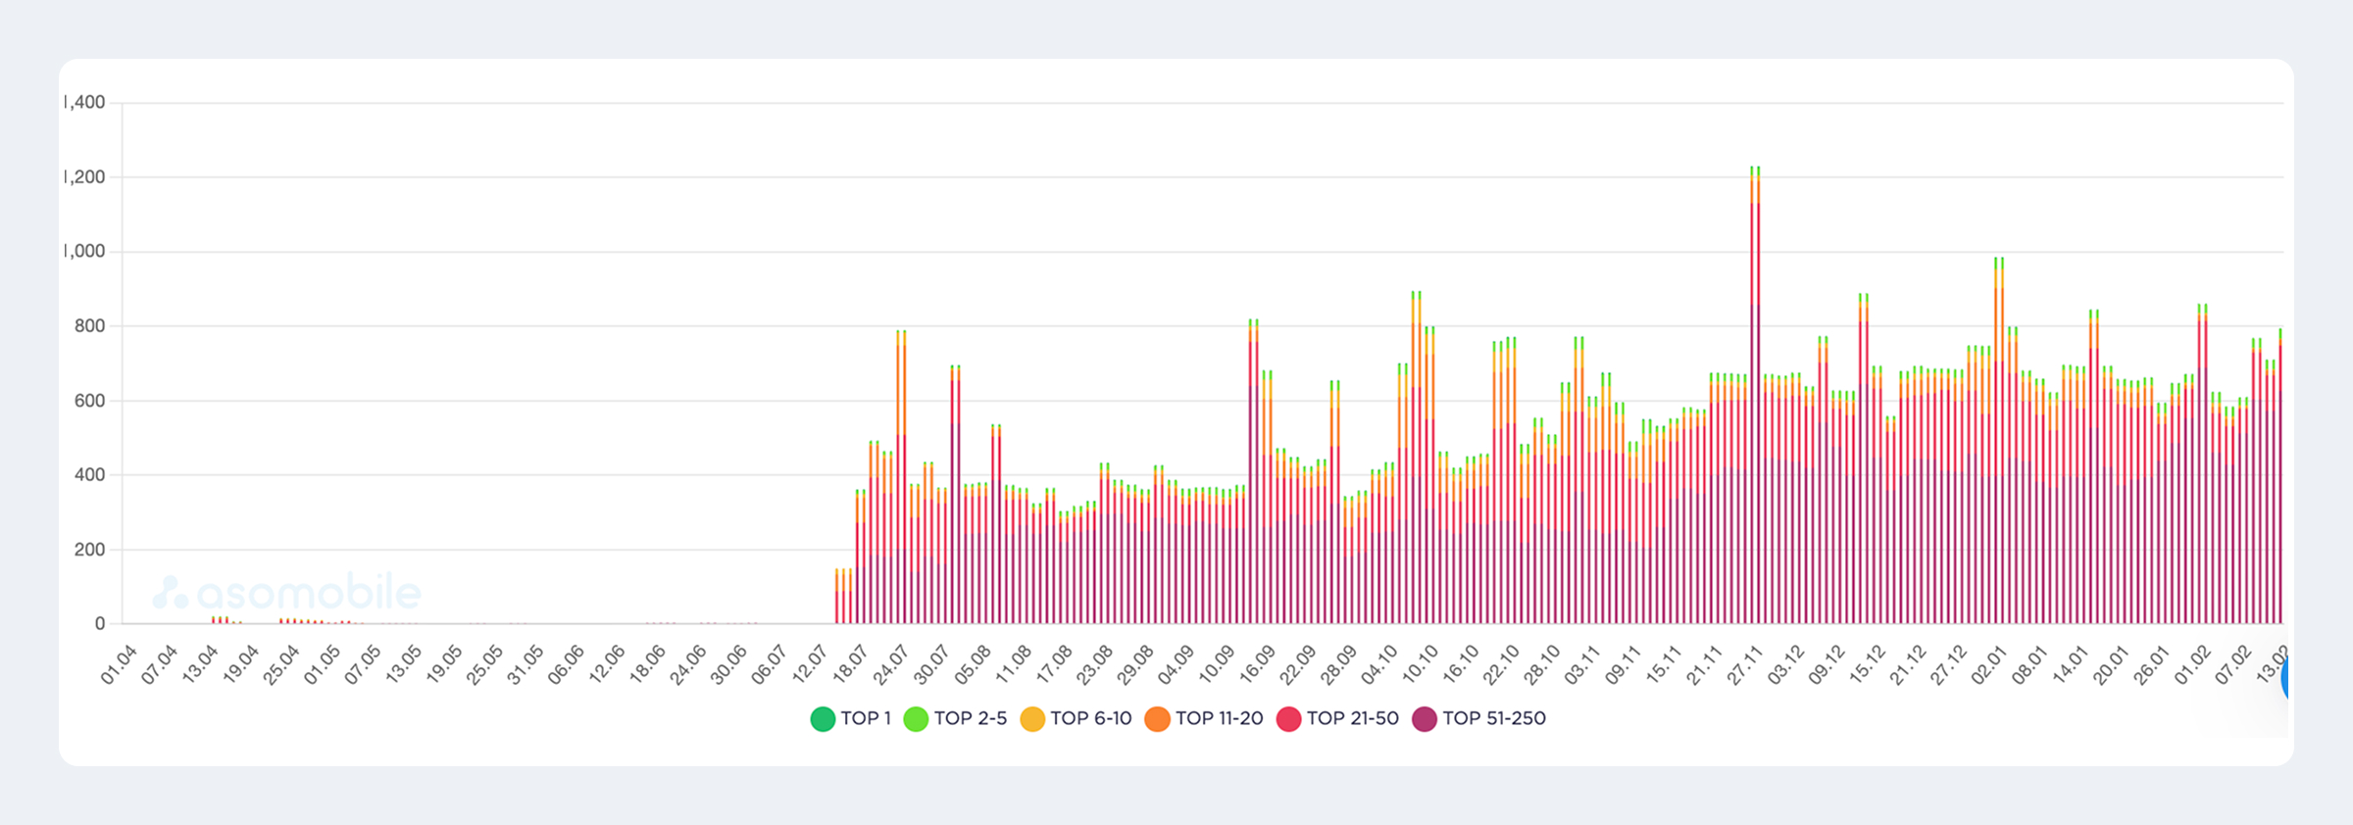Click the 01.04 x-axis date label

(120, 663)
